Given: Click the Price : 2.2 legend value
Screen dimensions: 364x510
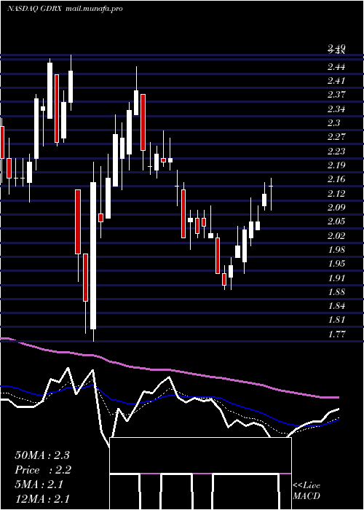Looking at the screenshot, I should [43, 470].
